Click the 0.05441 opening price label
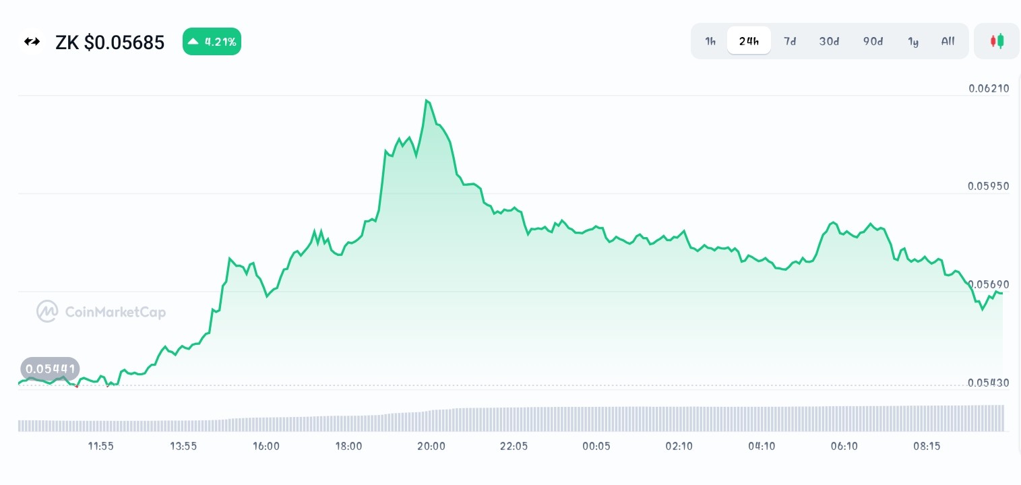 [51, 368]
